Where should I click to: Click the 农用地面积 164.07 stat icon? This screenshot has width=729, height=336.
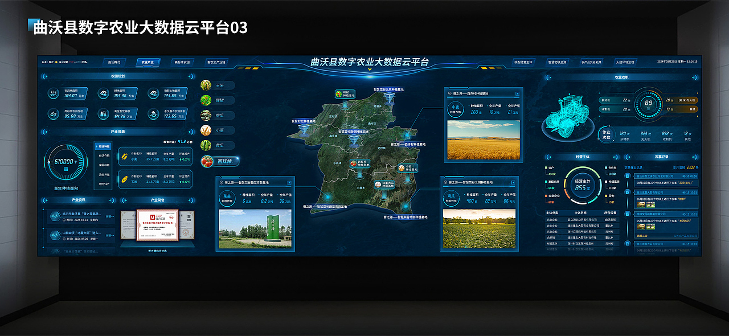point(54,93)
